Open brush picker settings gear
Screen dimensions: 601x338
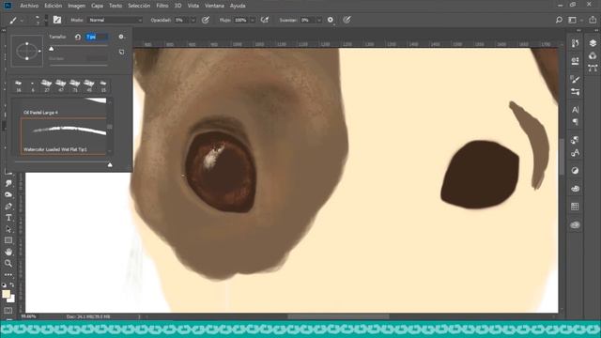121,37
